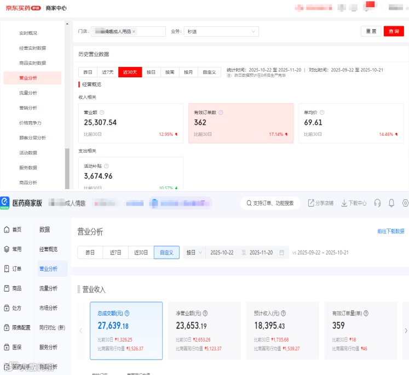Click help icon next to 活动补贴
This screenshot has width=409, height=375.
[106, 166]
